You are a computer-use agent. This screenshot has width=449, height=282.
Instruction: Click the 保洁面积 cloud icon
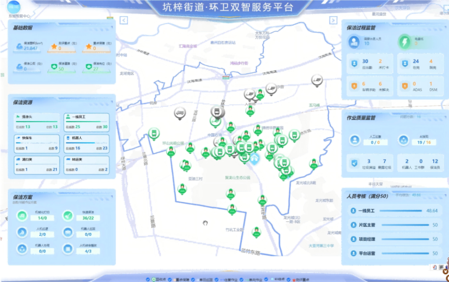coord(19,46)
